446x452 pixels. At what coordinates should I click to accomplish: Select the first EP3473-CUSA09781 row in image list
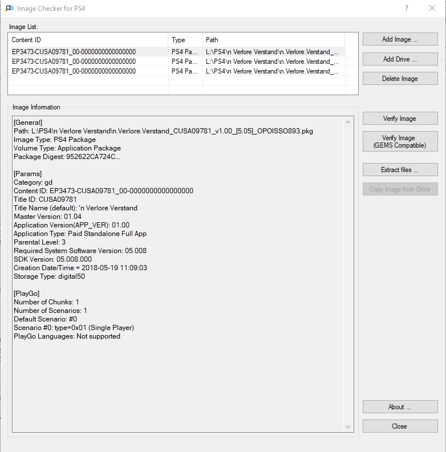point(178,52)
